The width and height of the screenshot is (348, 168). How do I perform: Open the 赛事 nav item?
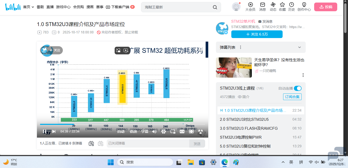[x=100, y=7]
